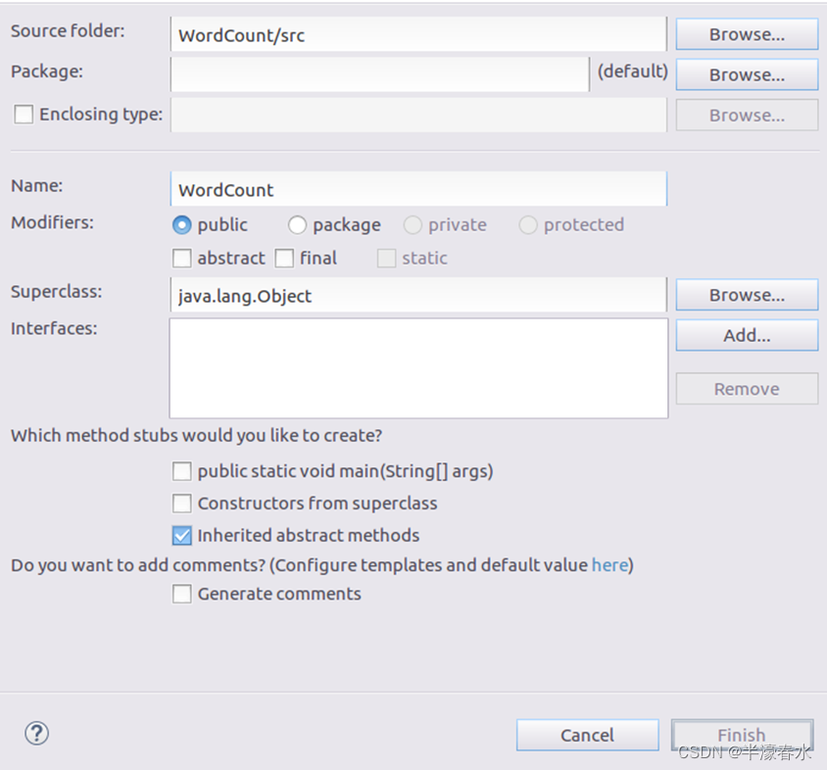Viewport: 827px width, 770px height.
Task: Enable public static void main stub
Action: (x=182, y=471)
